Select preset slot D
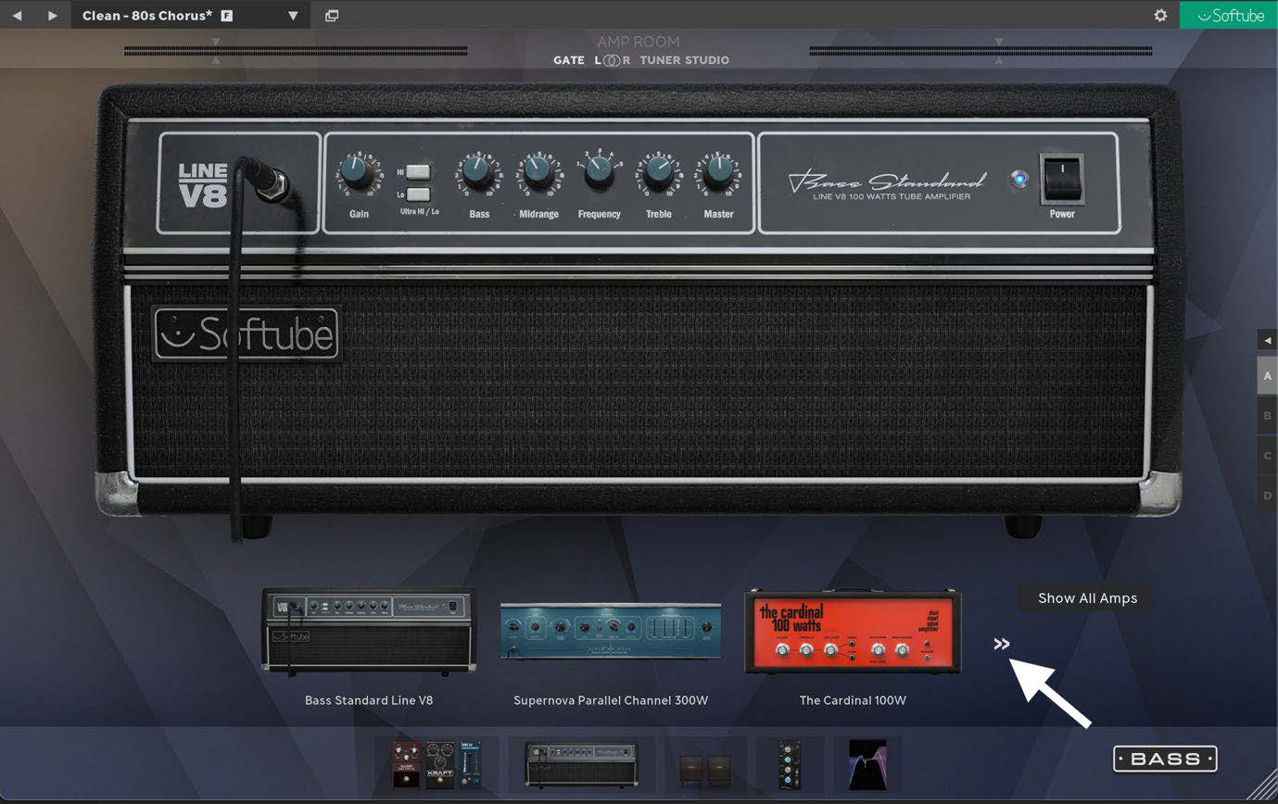1278x804 pixels. tap(1266, 496)
